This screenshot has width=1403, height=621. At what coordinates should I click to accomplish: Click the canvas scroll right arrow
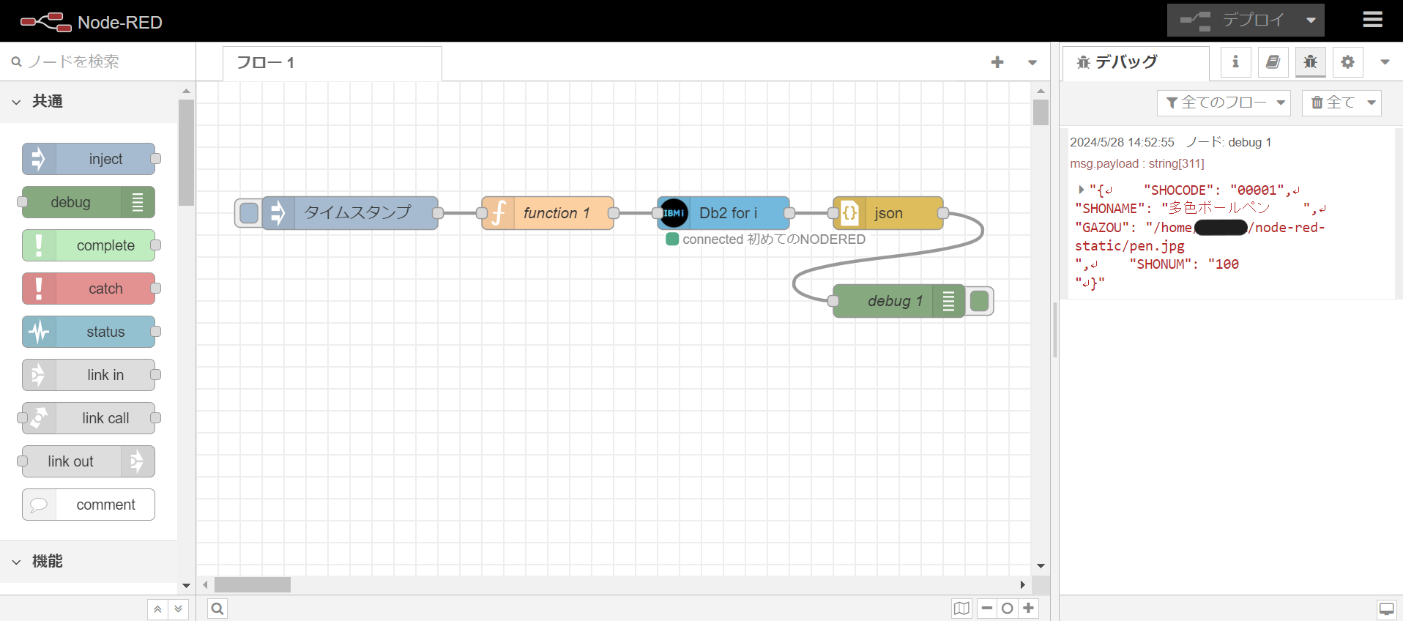[1023, 584]
